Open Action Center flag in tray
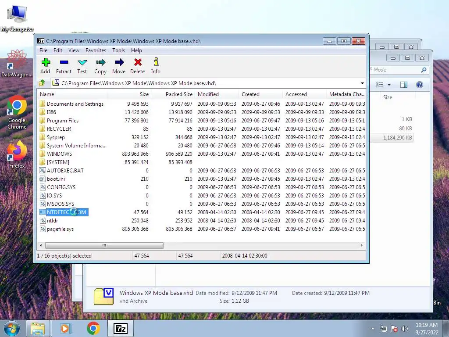449x337 pixels. pos(394,329)
